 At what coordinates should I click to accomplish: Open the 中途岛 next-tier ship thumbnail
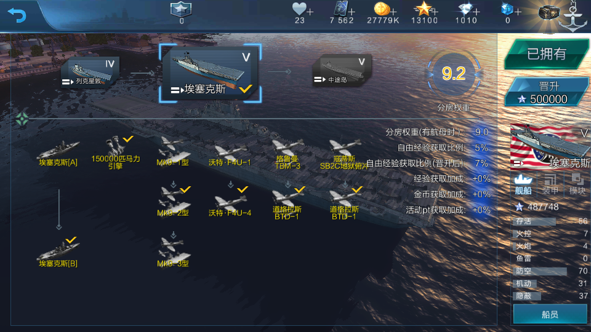(342, 70)
